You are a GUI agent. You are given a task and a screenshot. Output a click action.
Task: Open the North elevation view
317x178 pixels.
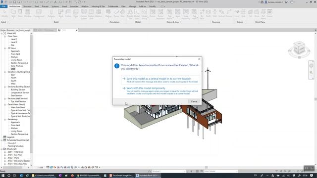click(13, 78)
